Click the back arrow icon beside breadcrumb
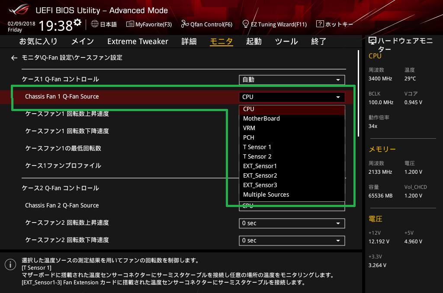443x293 pixels. (x=14, y=58)
